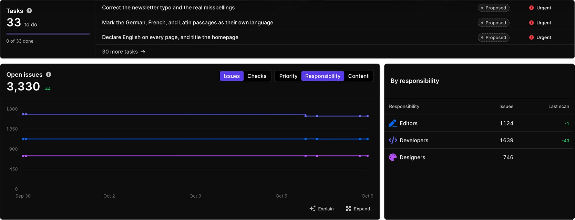575x220 pixels.
Task: Click the Expand button
Action: click(x=358, y=209)
